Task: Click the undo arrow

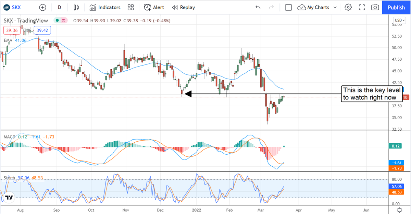Action: [x=258, y=7]
